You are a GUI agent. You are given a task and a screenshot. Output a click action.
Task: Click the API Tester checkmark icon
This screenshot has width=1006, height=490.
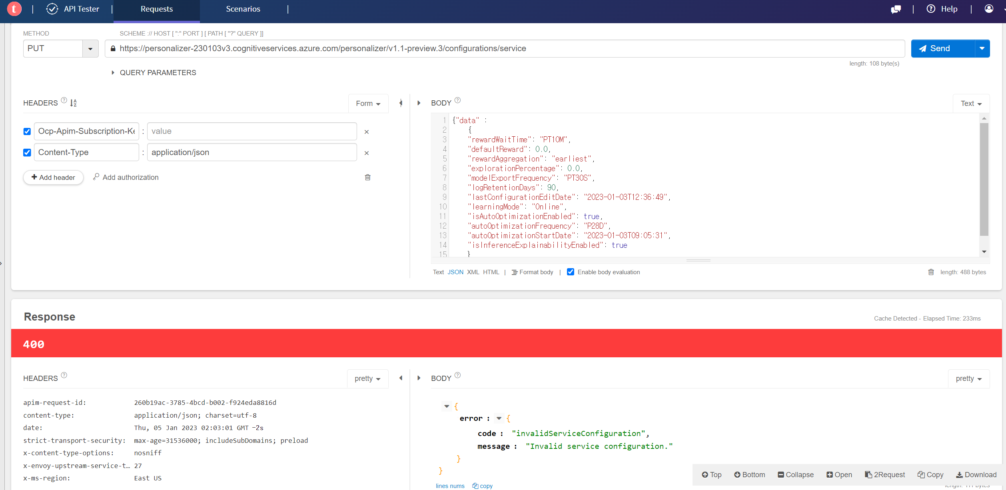[x=52, y=9]
